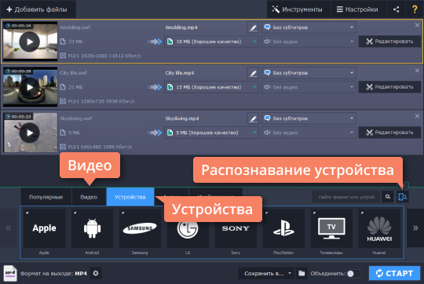
Task: Choose the Apple device preset
Action: 44,228
